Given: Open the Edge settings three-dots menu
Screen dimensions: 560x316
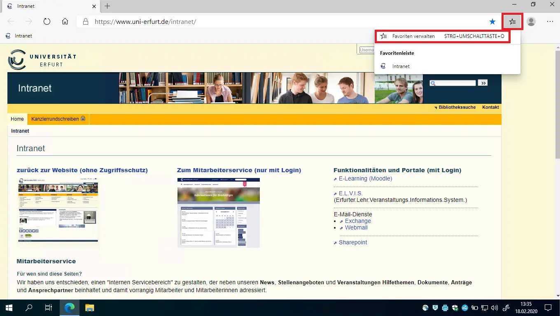Looking at the screenshot, I should 550,21.
